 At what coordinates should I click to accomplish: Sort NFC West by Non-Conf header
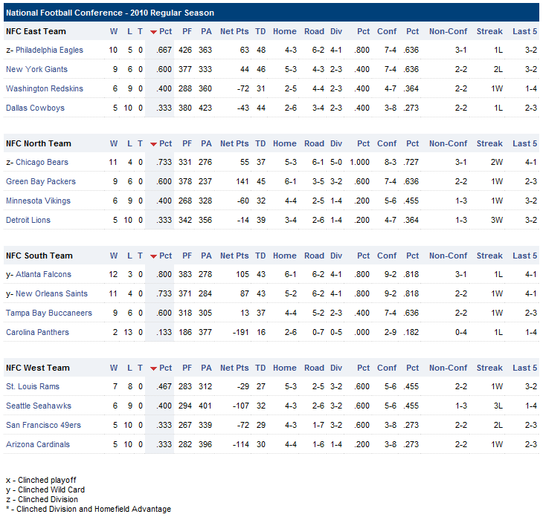tap(448, 368)
